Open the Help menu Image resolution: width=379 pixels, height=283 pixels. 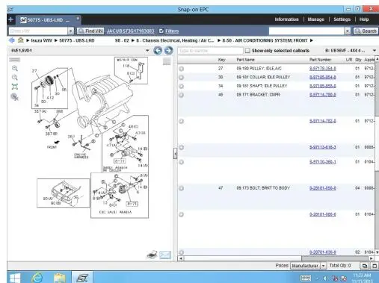tap(364, 19)
